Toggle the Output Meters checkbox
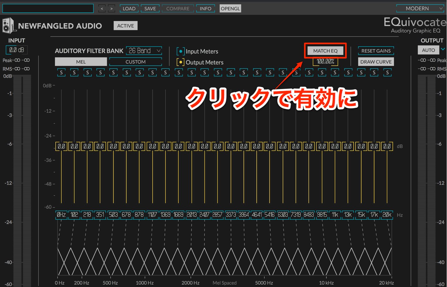Screen dimensions: 447x287 coord(180,62)
